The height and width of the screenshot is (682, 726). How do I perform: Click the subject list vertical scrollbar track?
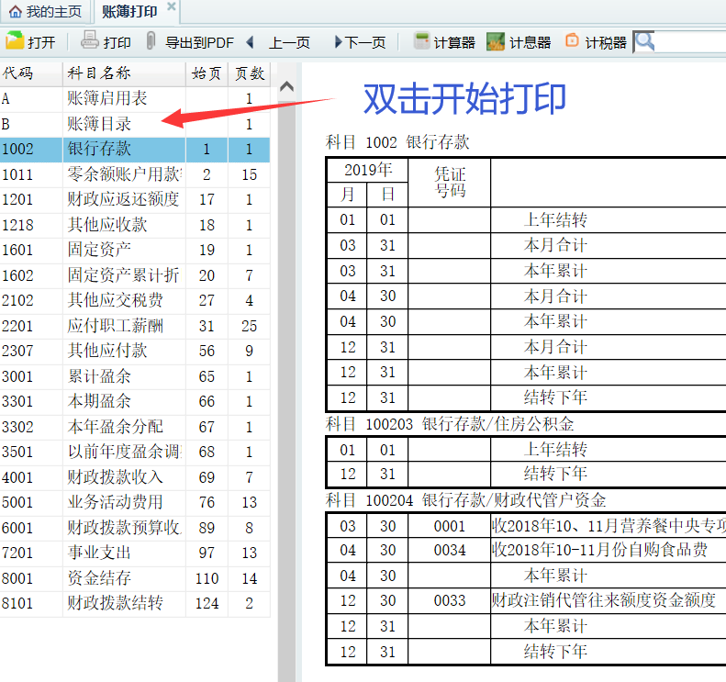coord(286,389)
